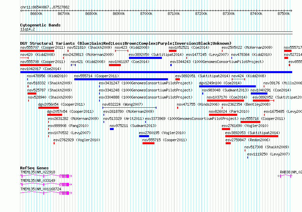
Task: Click variant label dgv2056n54 (Cooper2011)
Action: 61,104
